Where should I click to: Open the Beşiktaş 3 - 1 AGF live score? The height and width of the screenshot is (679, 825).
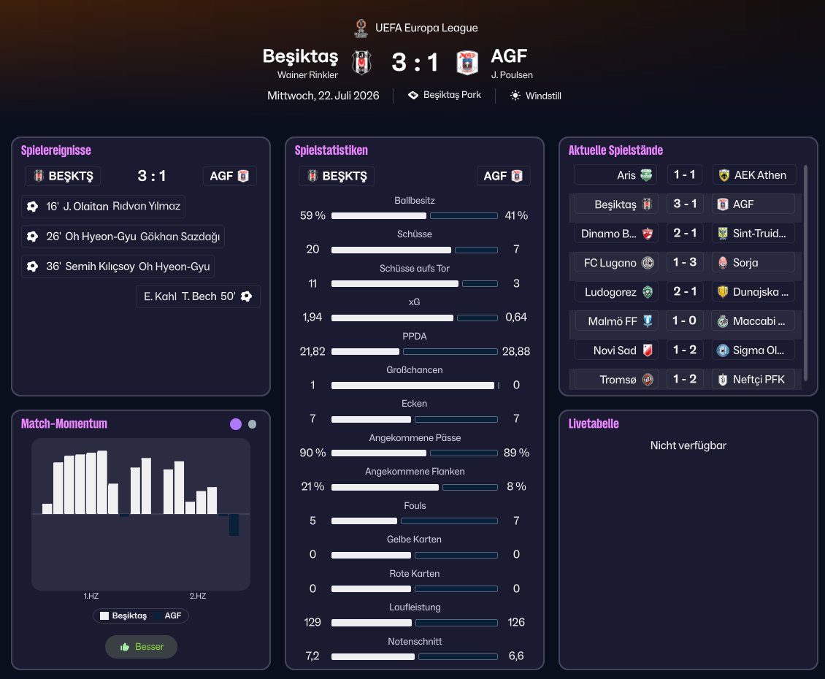(685, 204)
